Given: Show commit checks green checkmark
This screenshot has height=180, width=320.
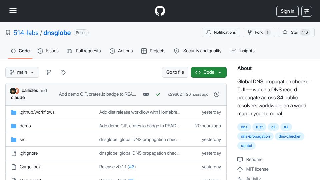Looking at the screenshot, I should click(x=158, y=94).
